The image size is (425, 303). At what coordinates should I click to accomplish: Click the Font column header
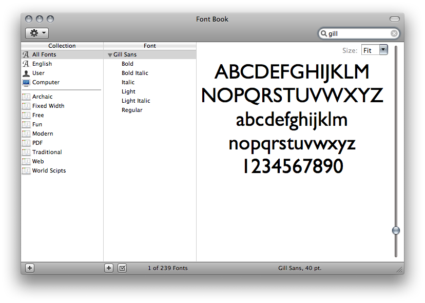(149, 46)
